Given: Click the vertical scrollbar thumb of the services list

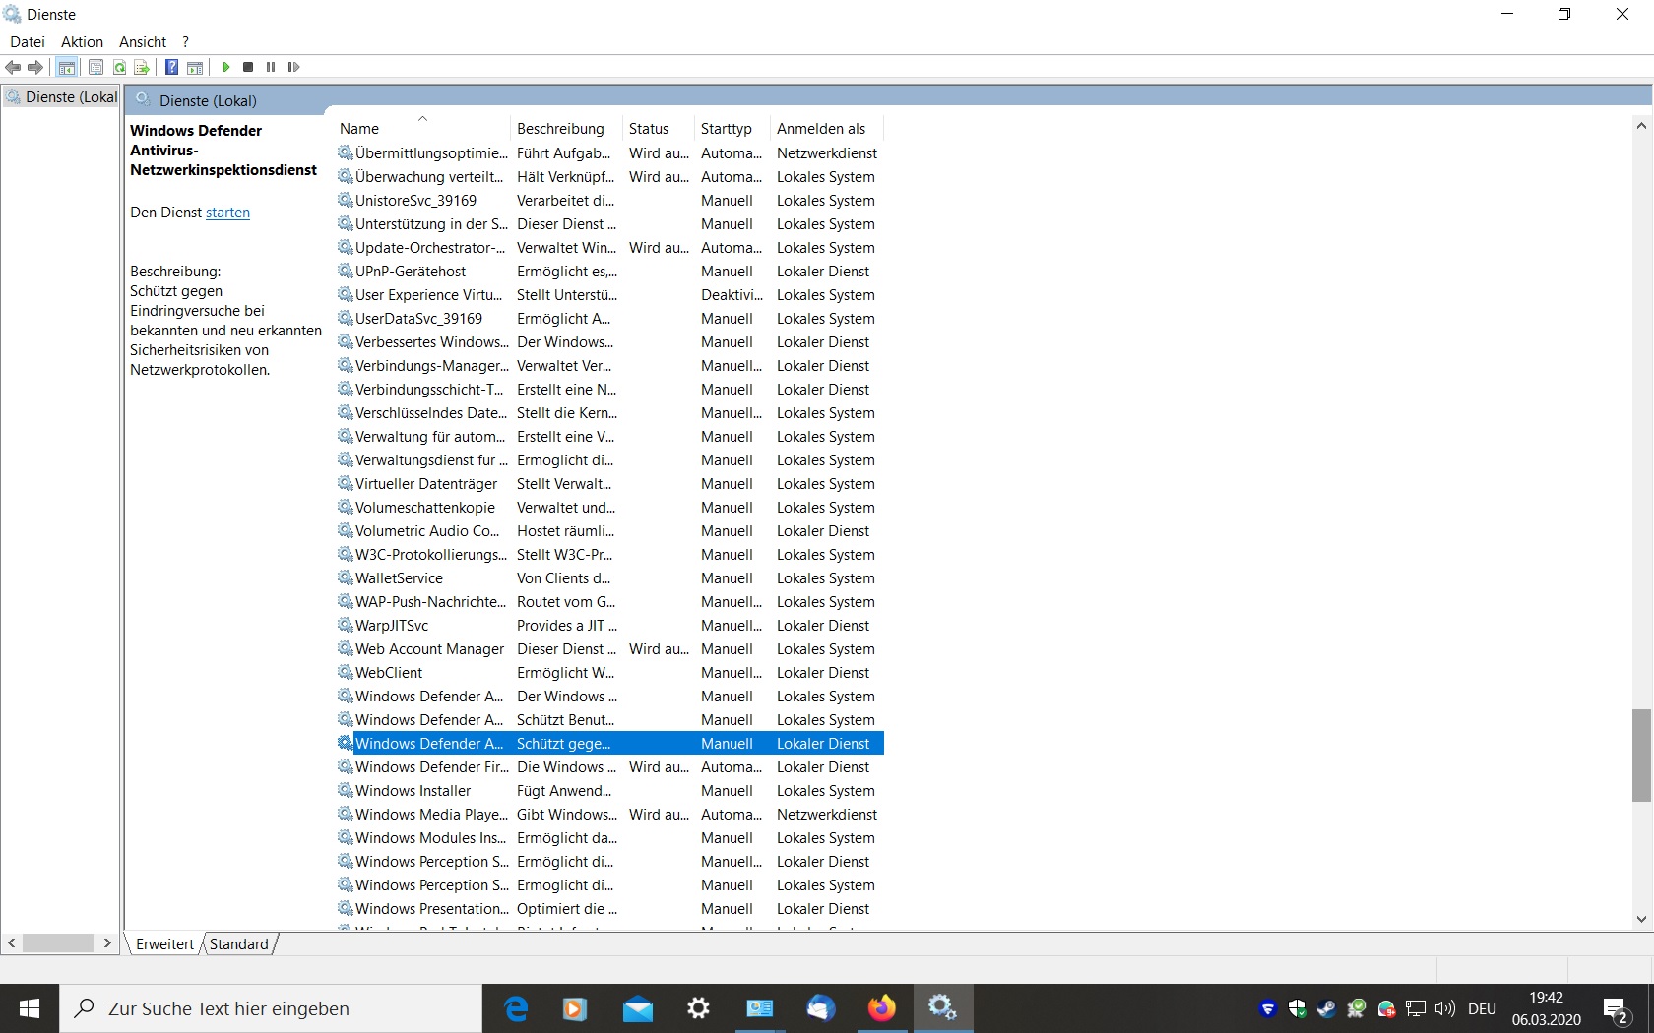Looking at the screenshot, I should tap(1641, 756).
